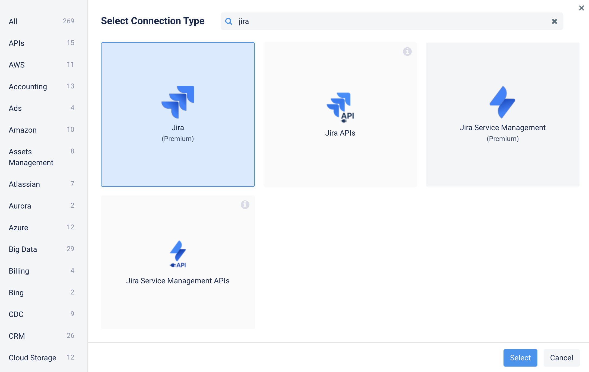
Task: Filter by Cloud Storage category
Action: tap(41, 358)
